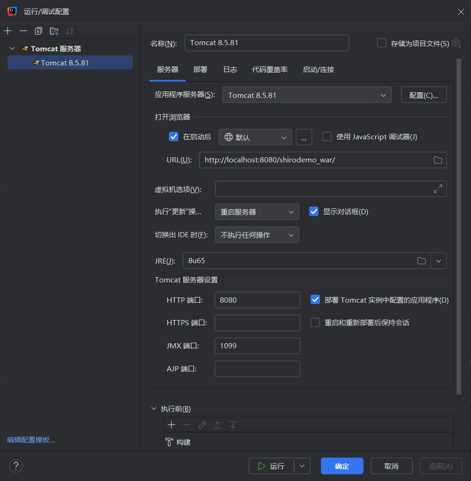Screen dimensions: 471x481
Task: Add a before-launch task with plus icon
Action: coord(171,425)
